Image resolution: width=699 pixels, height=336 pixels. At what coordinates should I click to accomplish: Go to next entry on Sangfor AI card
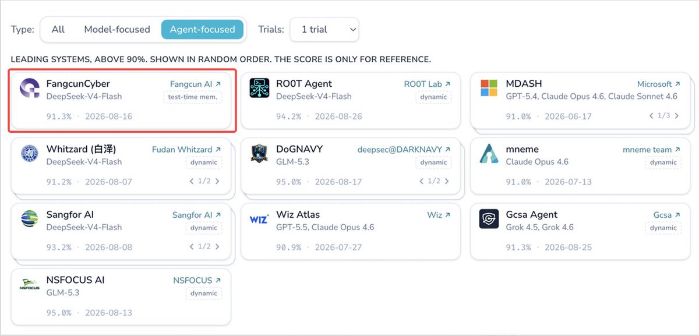click(x=217, y=247)
